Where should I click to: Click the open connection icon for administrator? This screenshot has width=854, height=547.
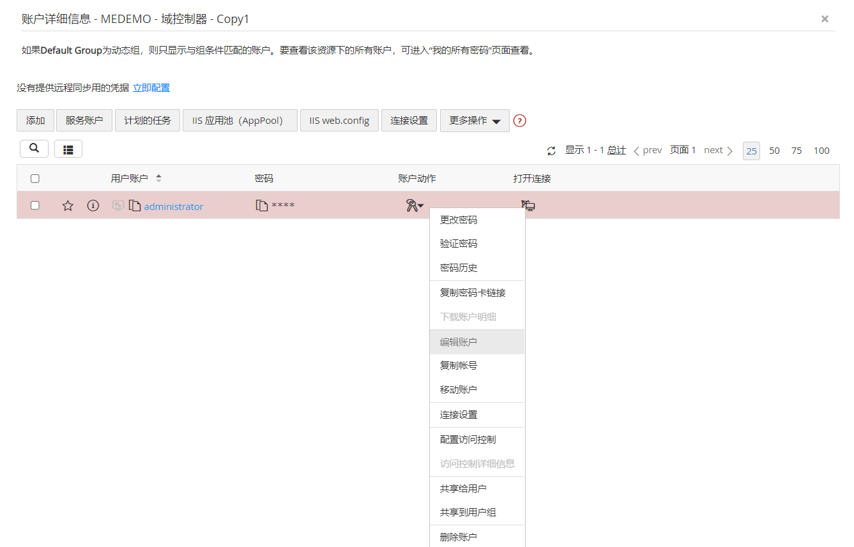point(528,206)
